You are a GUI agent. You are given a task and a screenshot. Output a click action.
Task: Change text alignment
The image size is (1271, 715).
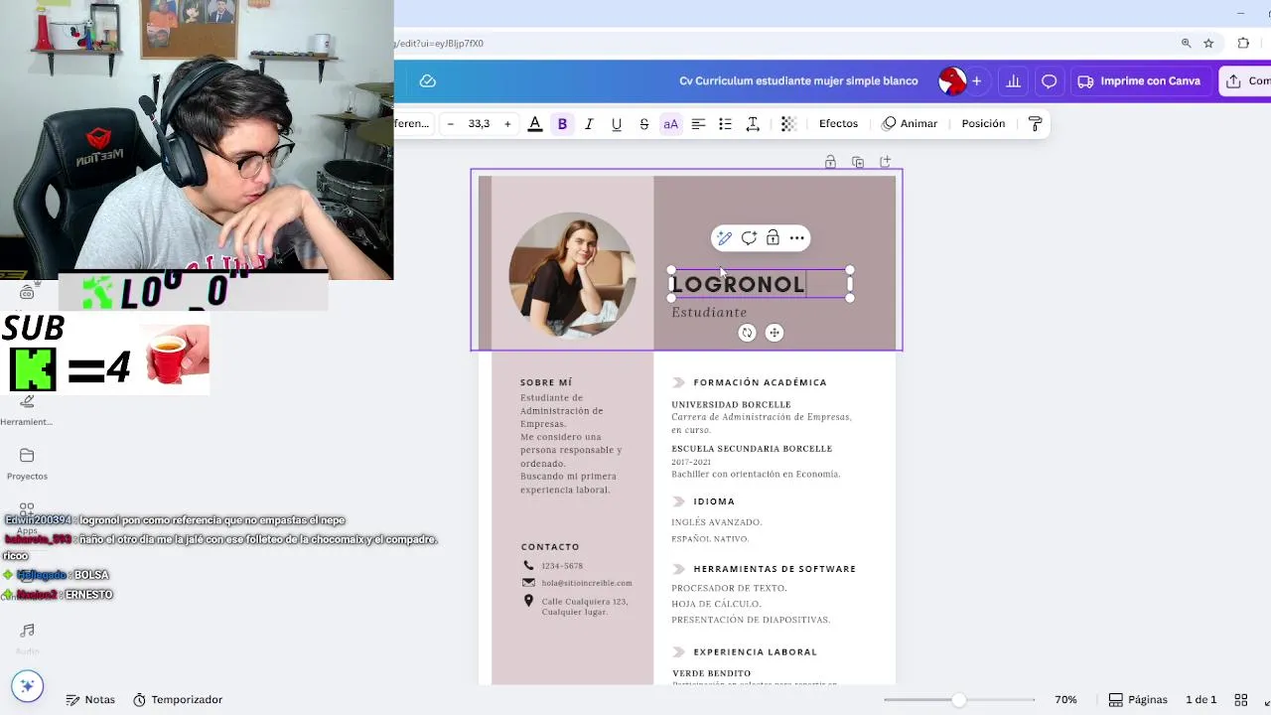[x=698, y=124]
